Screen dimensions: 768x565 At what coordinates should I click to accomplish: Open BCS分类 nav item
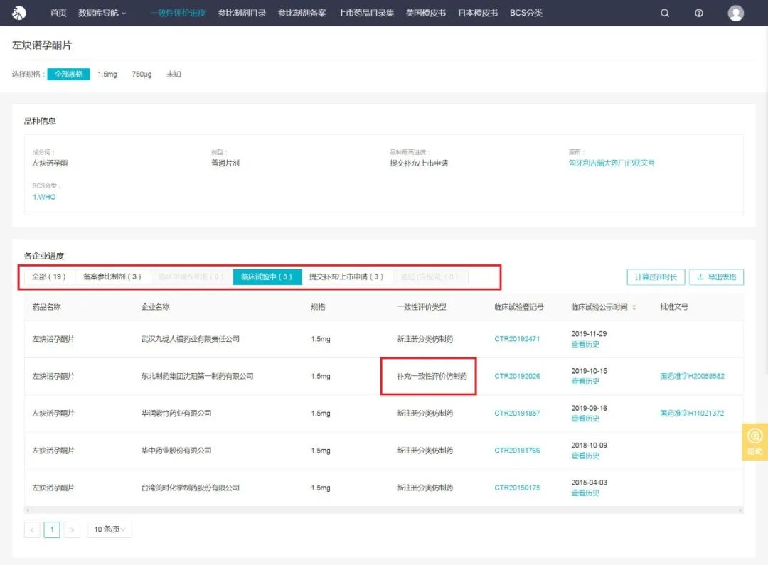[x=526, y=13]
